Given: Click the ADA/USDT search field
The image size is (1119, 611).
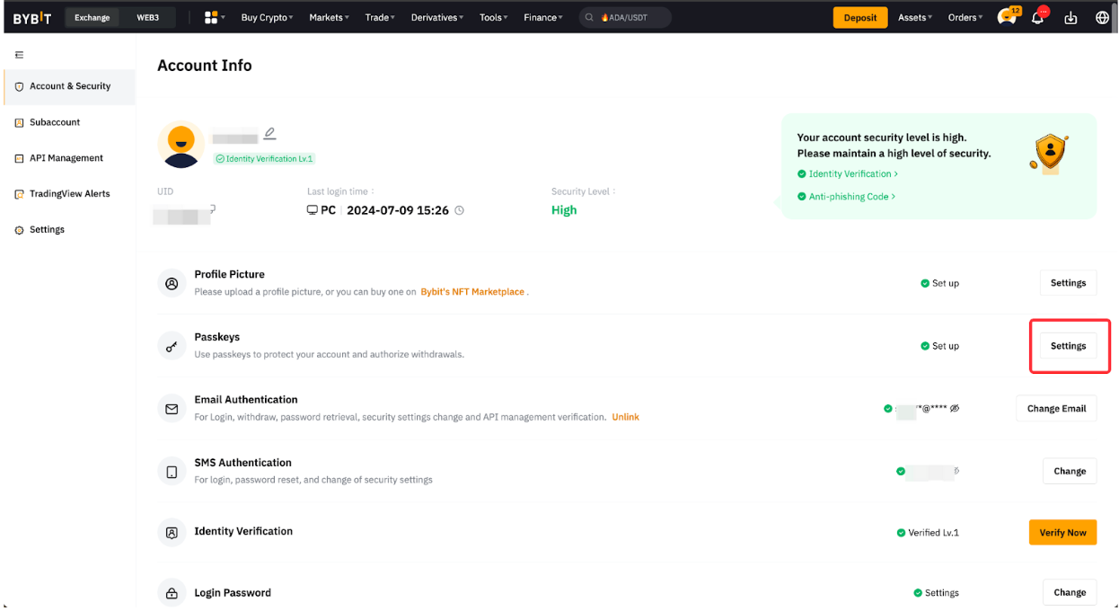Looking at the screenshot, I should pyautogui.click(x=626, y=17).
